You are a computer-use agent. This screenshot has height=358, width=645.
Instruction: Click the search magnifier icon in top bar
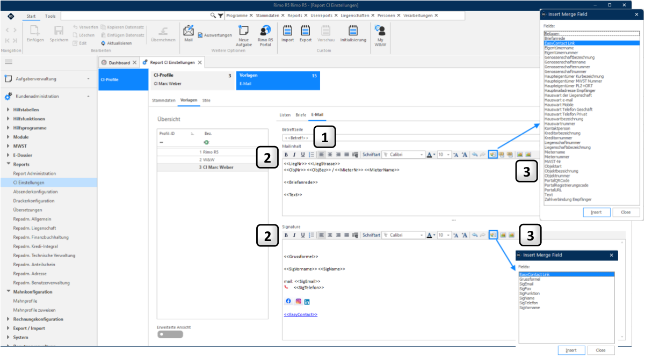pyautogui.click(x=213, y=16)
